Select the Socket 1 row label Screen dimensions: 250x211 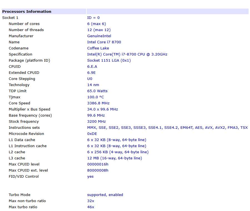[10, 18]
